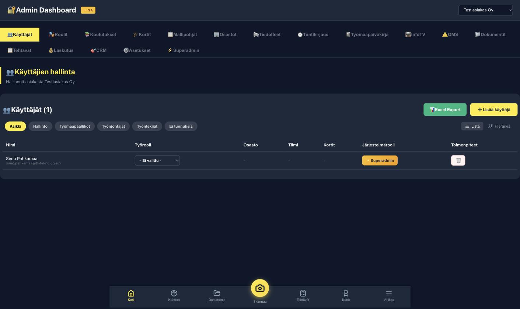
Task: Open the Tehtävät tab in top navigation
Action: (x=20, y=50)
